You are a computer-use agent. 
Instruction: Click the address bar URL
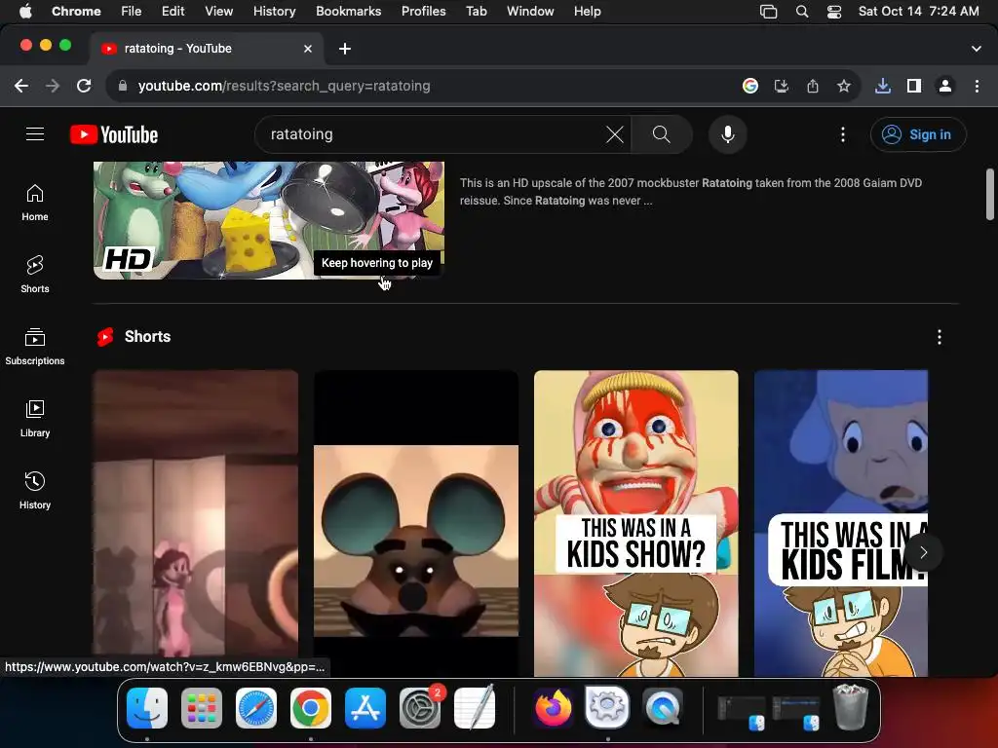(284, 86)
